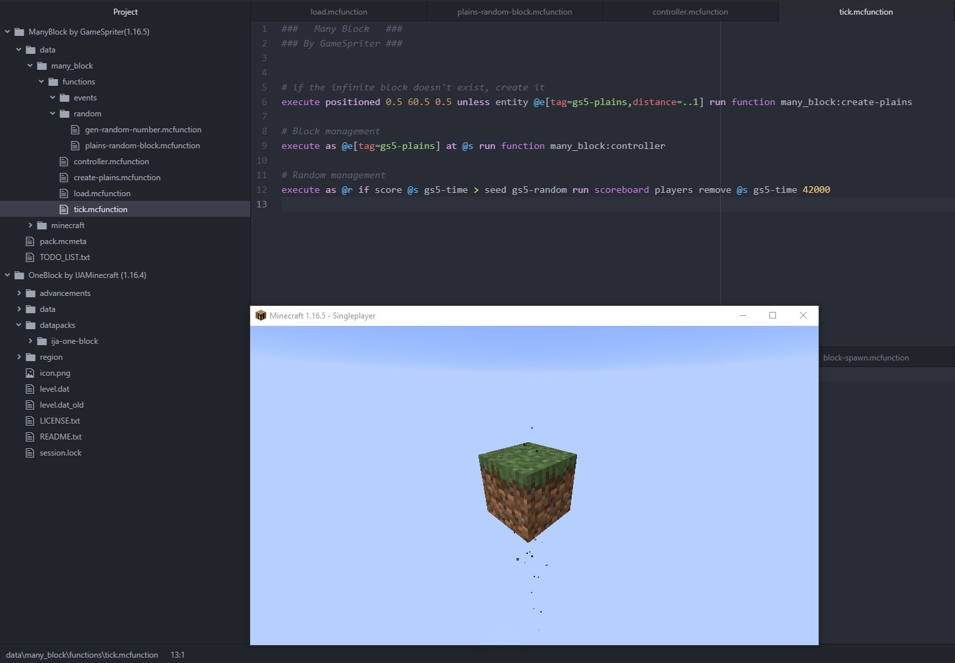Minimize the Minecraft 1.16.5 window

tap(743, 315)
